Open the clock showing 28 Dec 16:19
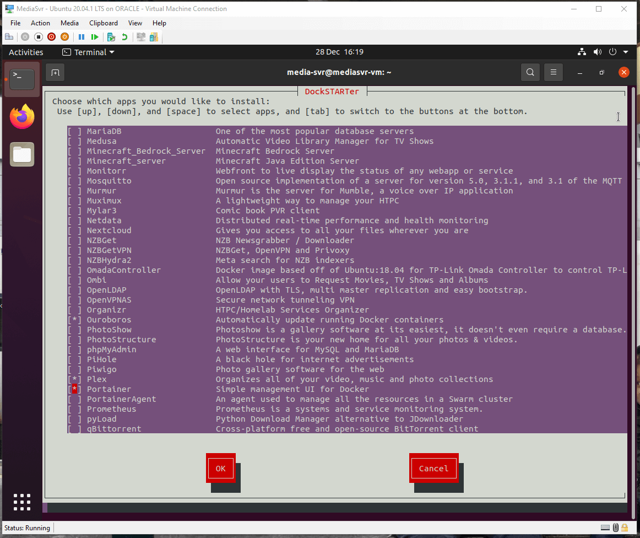640x538 pixels. 339,52
